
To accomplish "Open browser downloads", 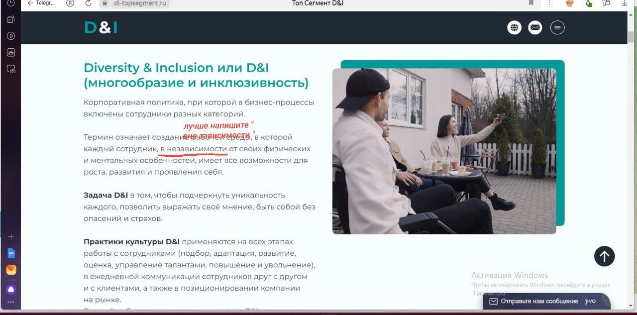I will coord(625,3).
